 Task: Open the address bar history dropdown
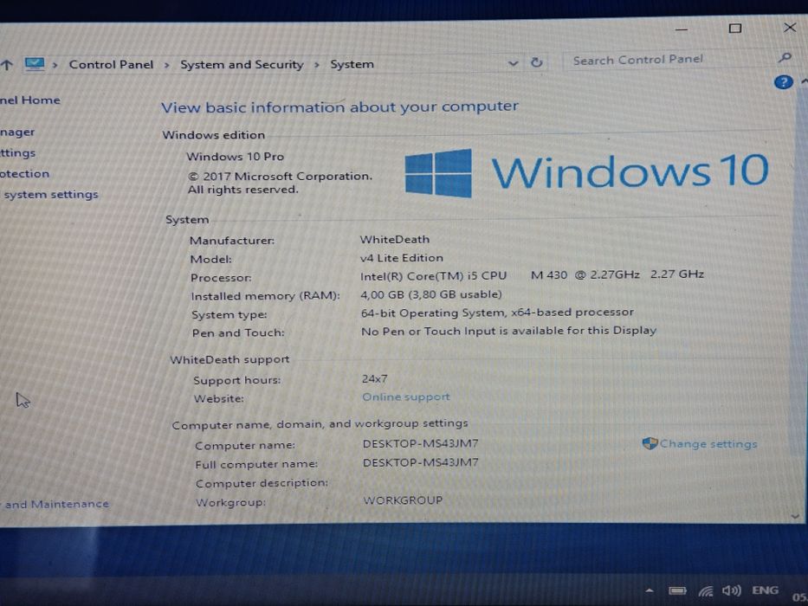pyautogui.click(x=513, y=63)
